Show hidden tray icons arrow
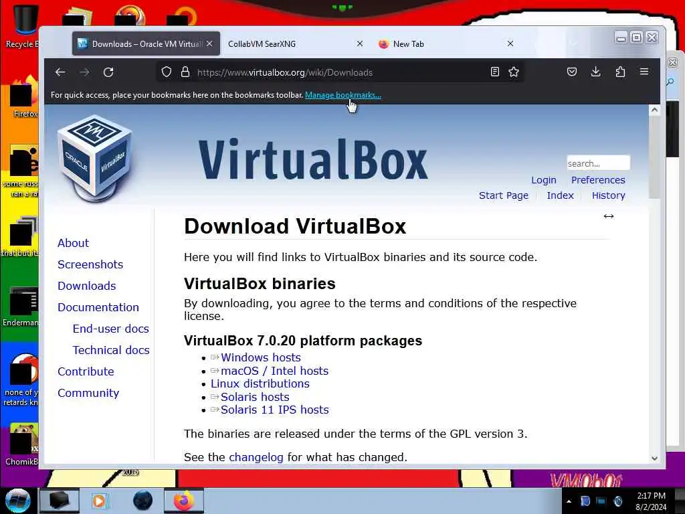 tap(569, 502)
